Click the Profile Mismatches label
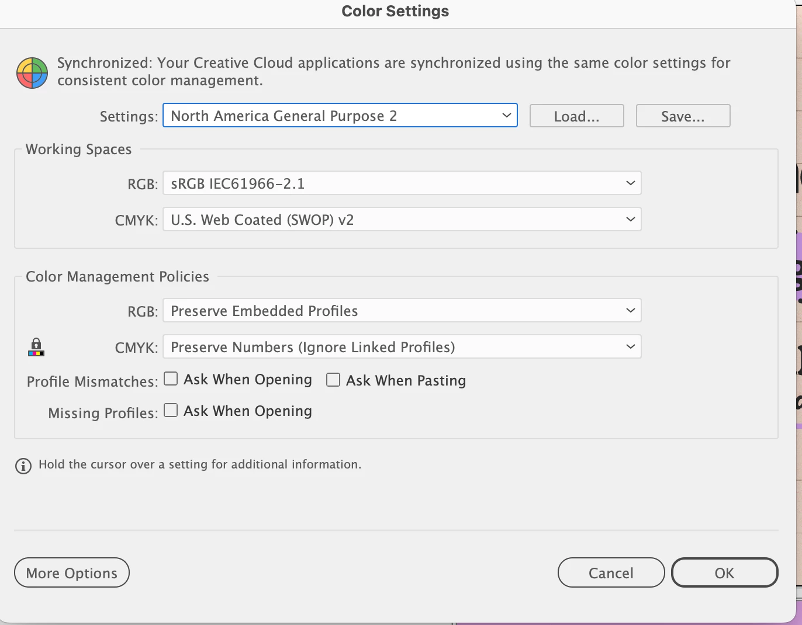The width and height of the screenshot is (802, 625). point(92,381)
